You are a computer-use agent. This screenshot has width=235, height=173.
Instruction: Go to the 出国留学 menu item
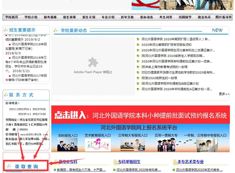[x=185, y=17]
